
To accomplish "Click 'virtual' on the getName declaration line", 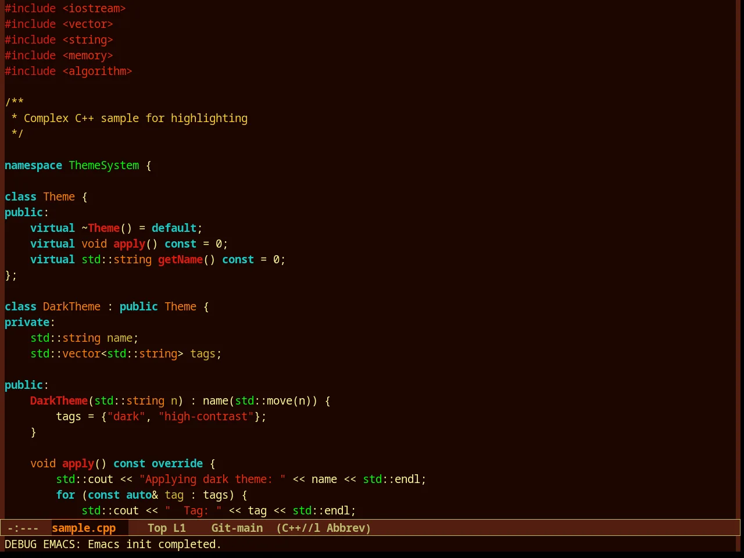I will click(x=52, y=259).
